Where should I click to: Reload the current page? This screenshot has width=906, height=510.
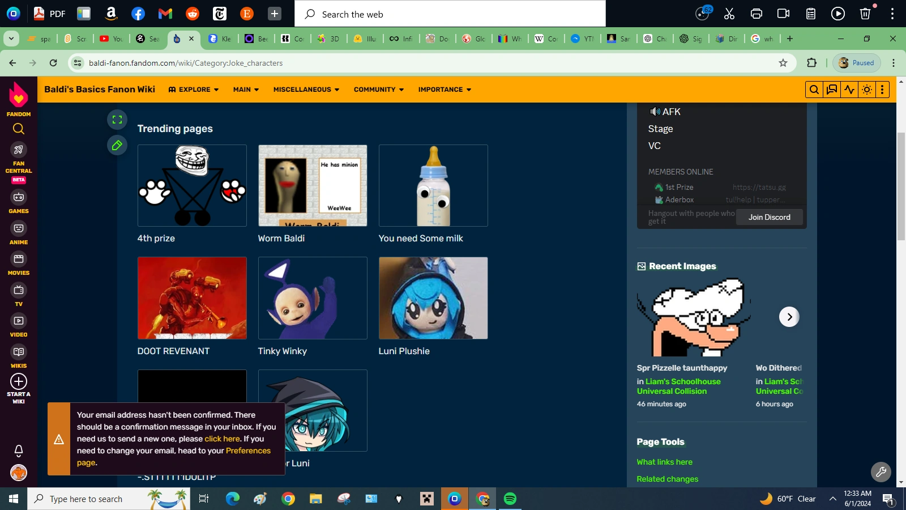(x=53, y=63)
